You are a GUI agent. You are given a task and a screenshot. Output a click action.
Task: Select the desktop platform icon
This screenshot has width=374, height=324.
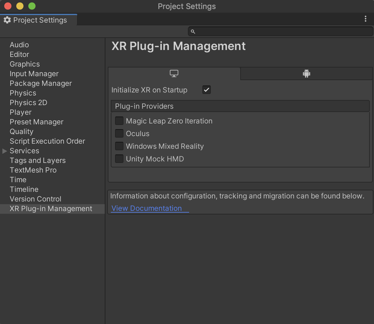174,73
